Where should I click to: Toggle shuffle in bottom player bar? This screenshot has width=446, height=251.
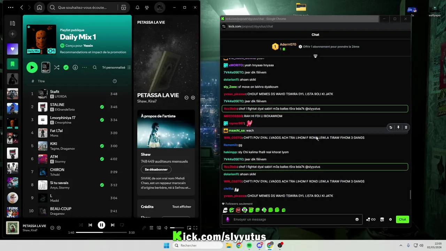81,225
